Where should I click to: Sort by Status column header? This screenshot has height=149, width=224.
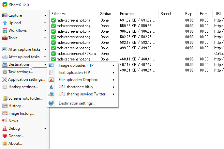pyautogui.click(x=108, y=14)
